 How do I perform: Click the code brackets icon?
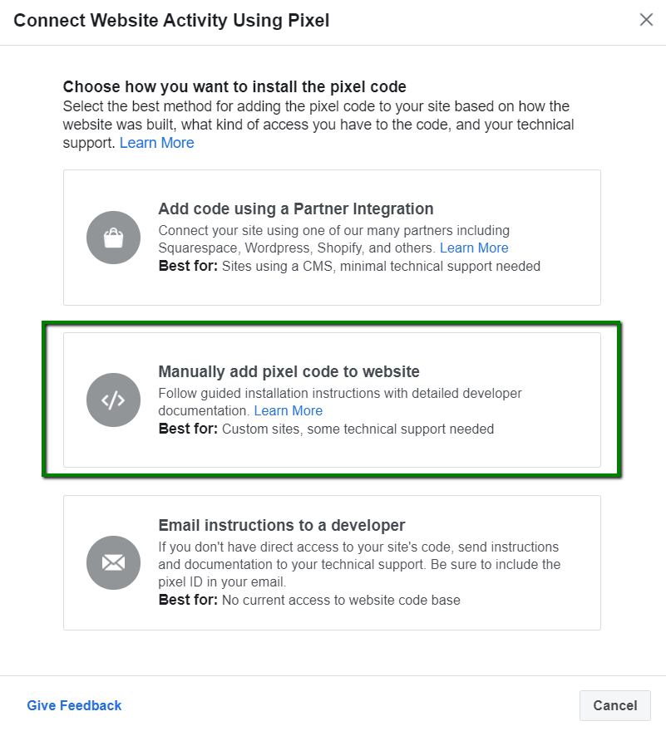[113, 400]
